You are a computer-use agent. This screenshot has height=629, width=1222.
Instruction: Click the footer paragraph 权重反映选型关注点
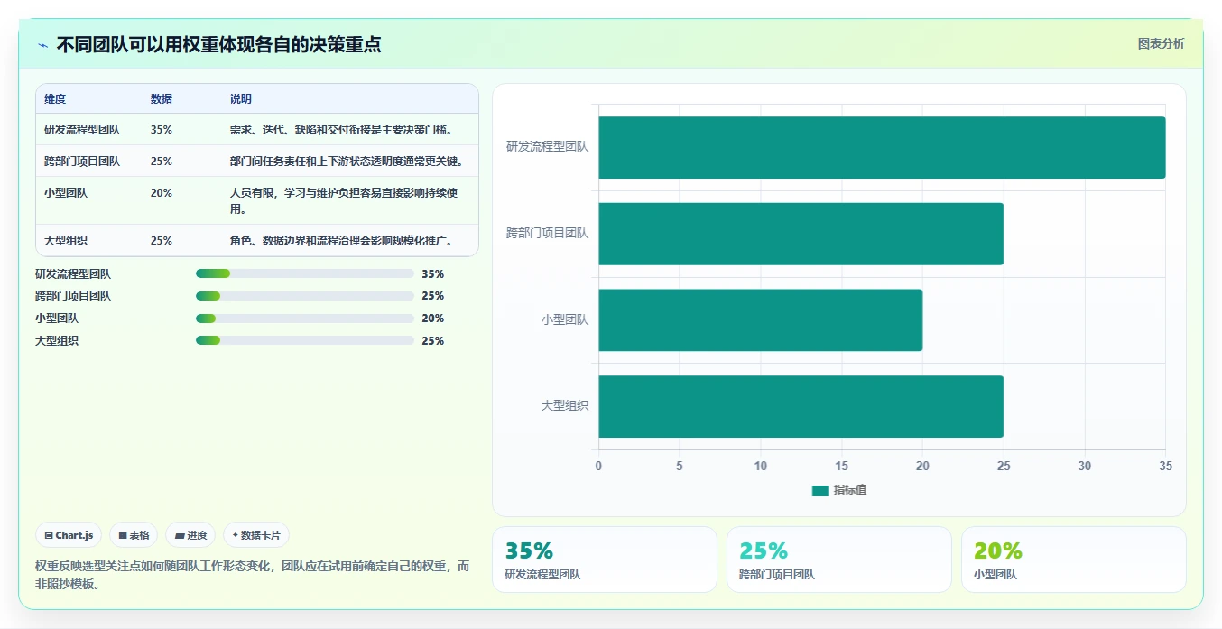coord(253,575)
